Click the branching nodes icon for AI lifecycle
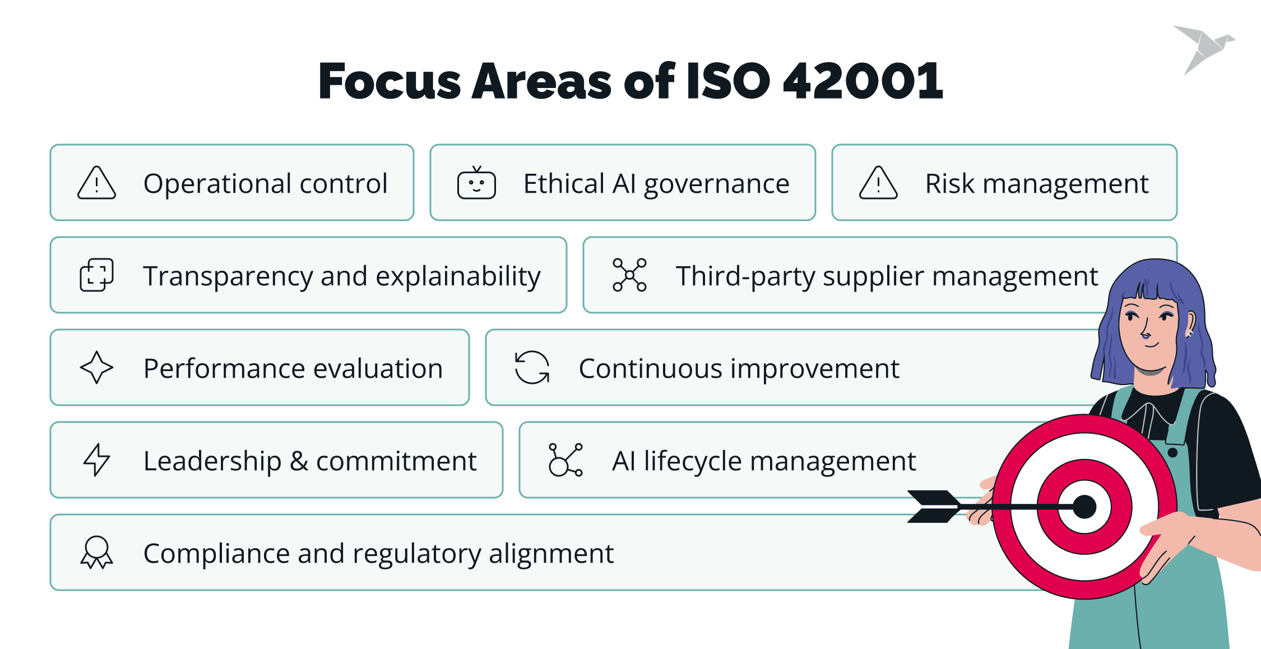This screenshot has height=649, width=1261. coord(565,460)
